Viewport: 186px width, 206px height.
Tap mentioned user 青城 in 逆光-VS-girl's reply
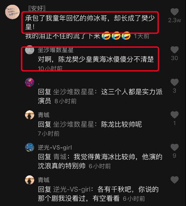(60, 157)
